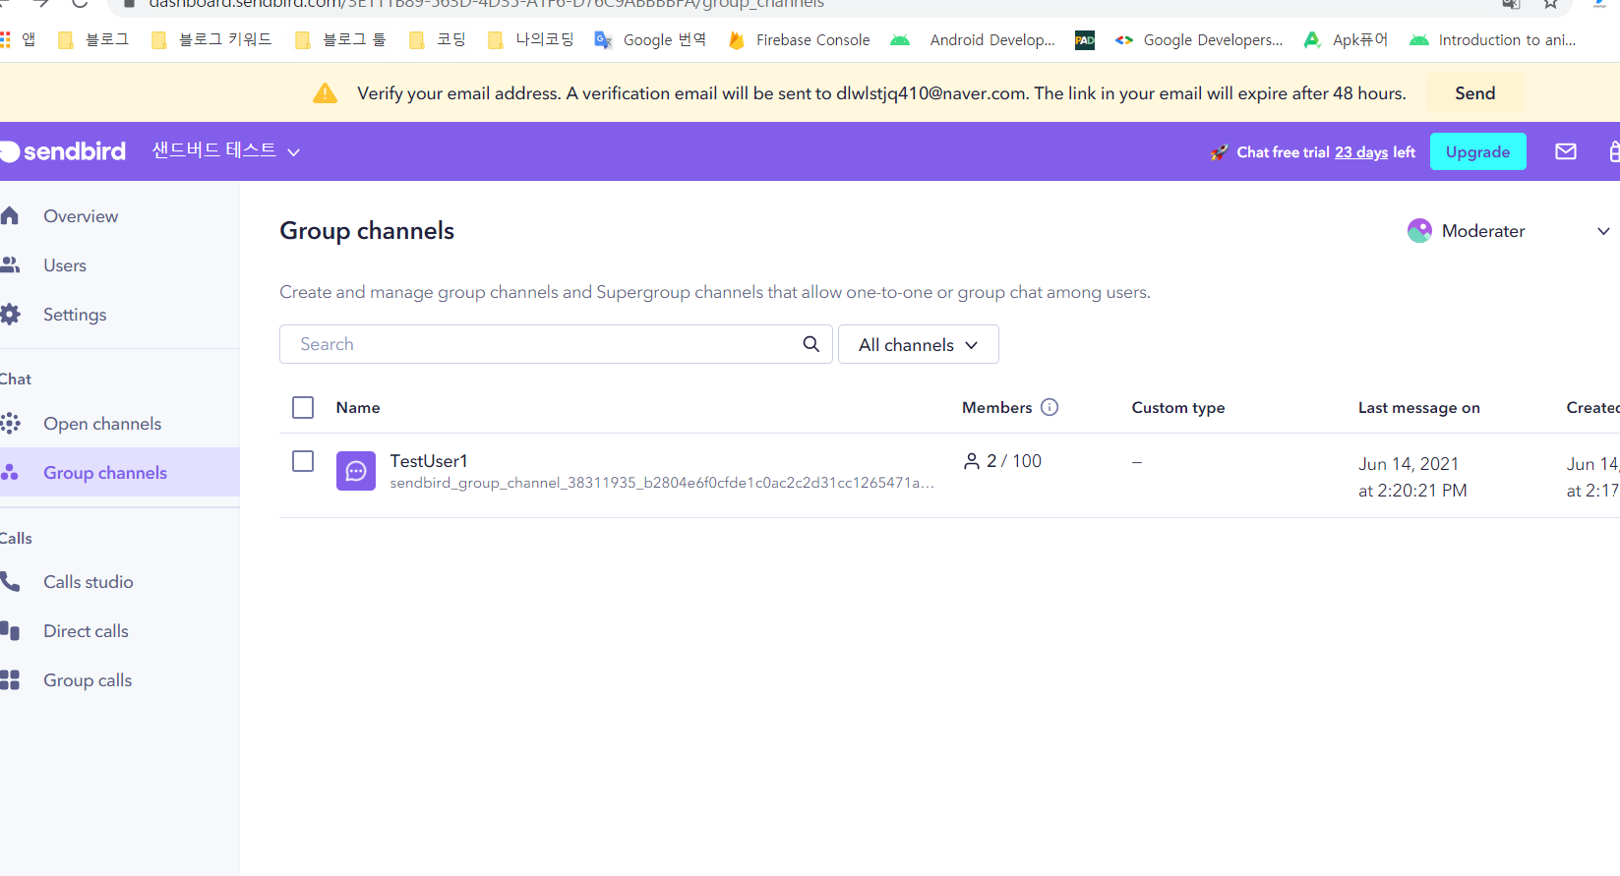Open Android Develop... bookmark
This screenshot has height=876, width=1620.
974,40
